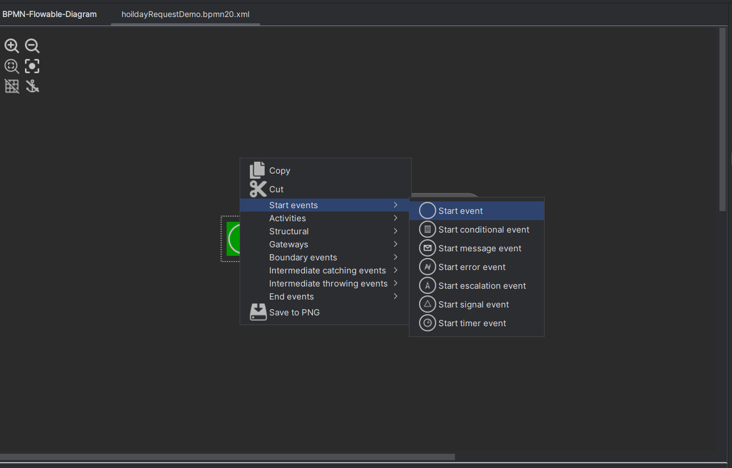732x468 pixels.
Task: Toggle the grid display icon
Action: 12,86
